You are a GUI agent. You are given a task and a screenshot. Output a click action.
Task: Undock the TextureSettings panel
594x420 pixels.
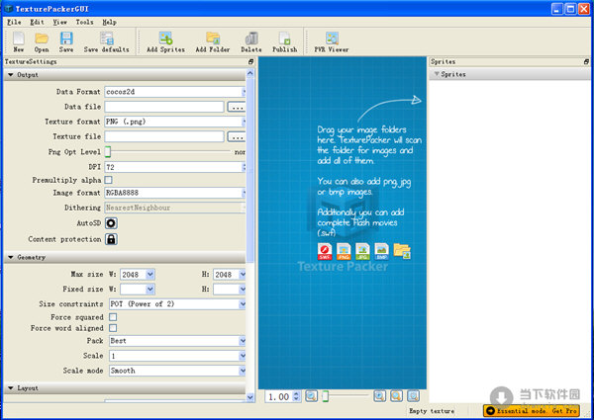[250, 61]
